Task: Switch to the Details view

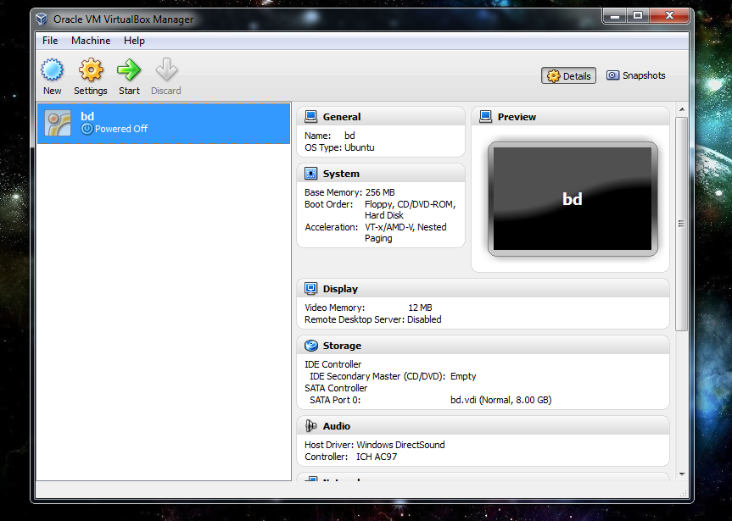Action: (568, 75)
